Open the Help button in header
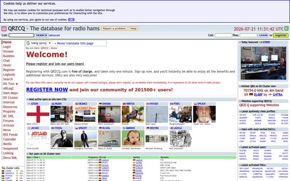 (x=133, y=29)
